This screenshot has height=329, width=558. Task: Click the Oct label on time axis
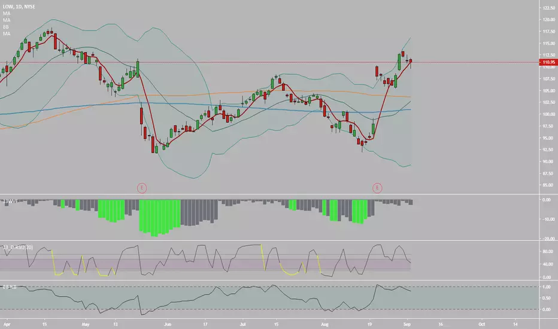[482, 324]
